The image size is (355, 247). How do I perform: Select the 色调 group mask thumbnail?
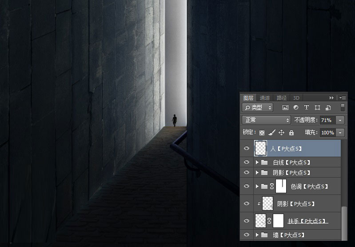281,186
